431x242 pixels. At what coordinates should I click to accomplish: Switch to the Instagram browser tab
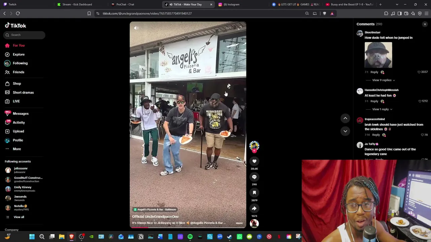242,4
